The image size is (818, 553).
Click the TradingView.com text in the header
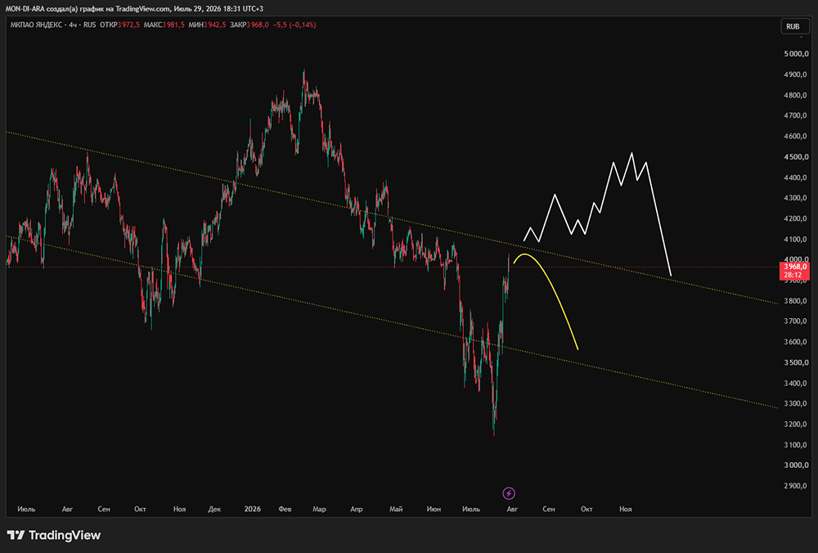click(x=142, y=9)
